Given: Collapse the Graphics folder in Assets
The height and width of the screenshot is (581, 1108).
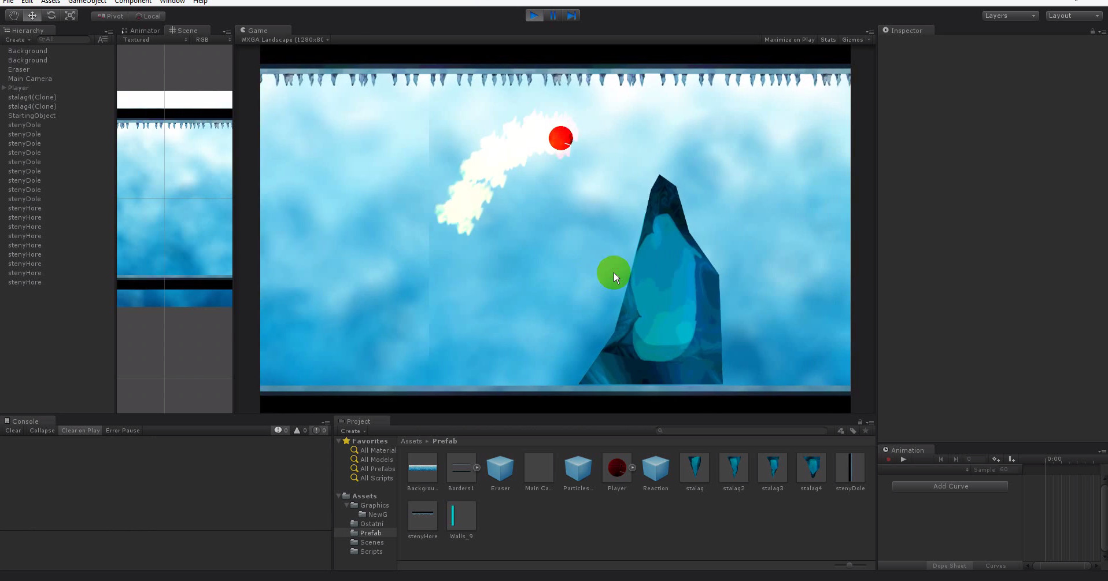Looking at the screenshot, I should [x=346, y=505].
